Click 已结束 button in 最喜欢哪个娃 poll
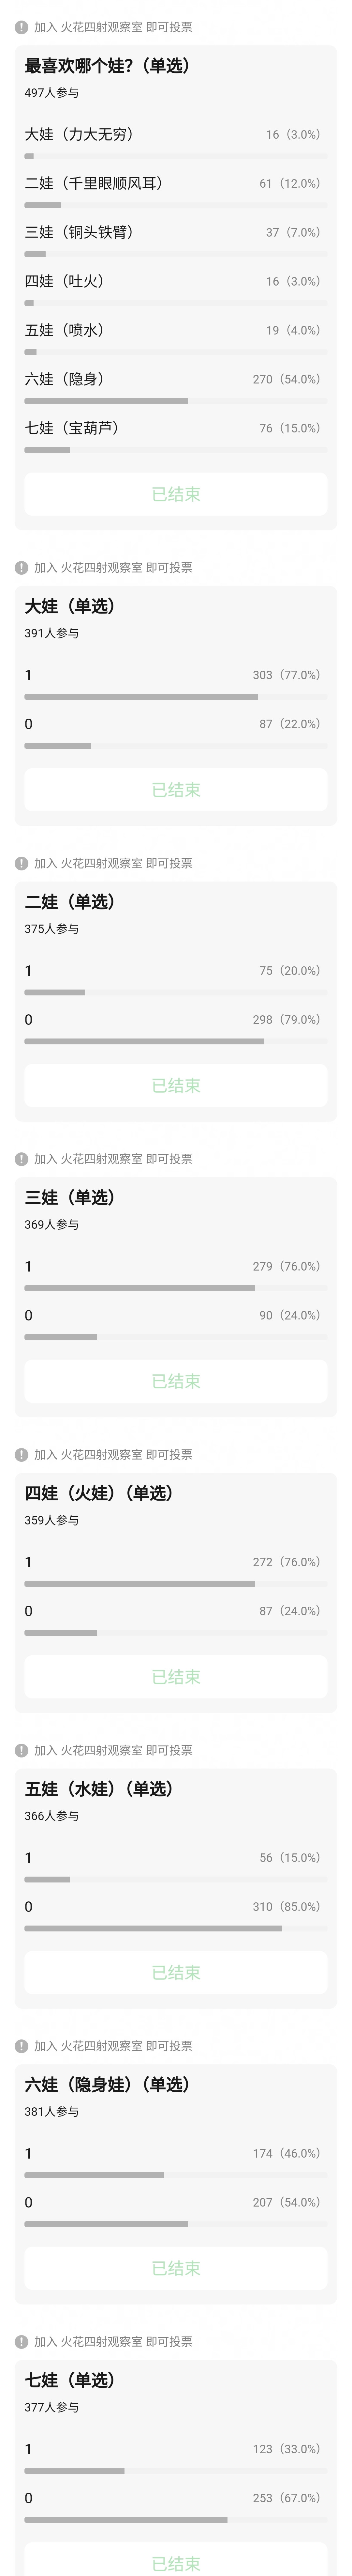This screenshot has height=2576, width=352. click(x=176, y=494)
